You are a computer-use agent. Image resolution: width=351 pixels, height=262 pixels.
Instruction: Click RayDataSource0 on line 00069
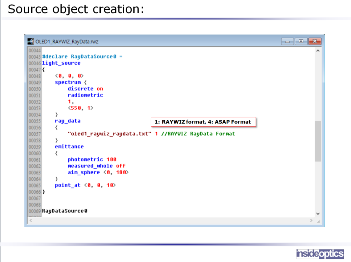pyautogui.click(x=65, y=211)
